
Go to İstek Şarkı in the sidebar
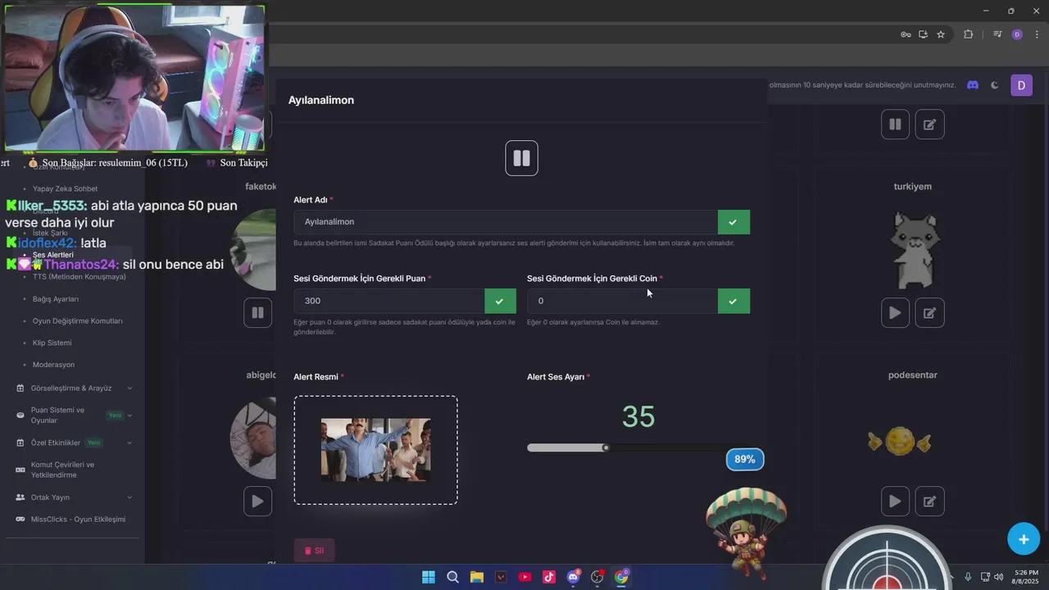pyautogui.click(x=50, y=233)
